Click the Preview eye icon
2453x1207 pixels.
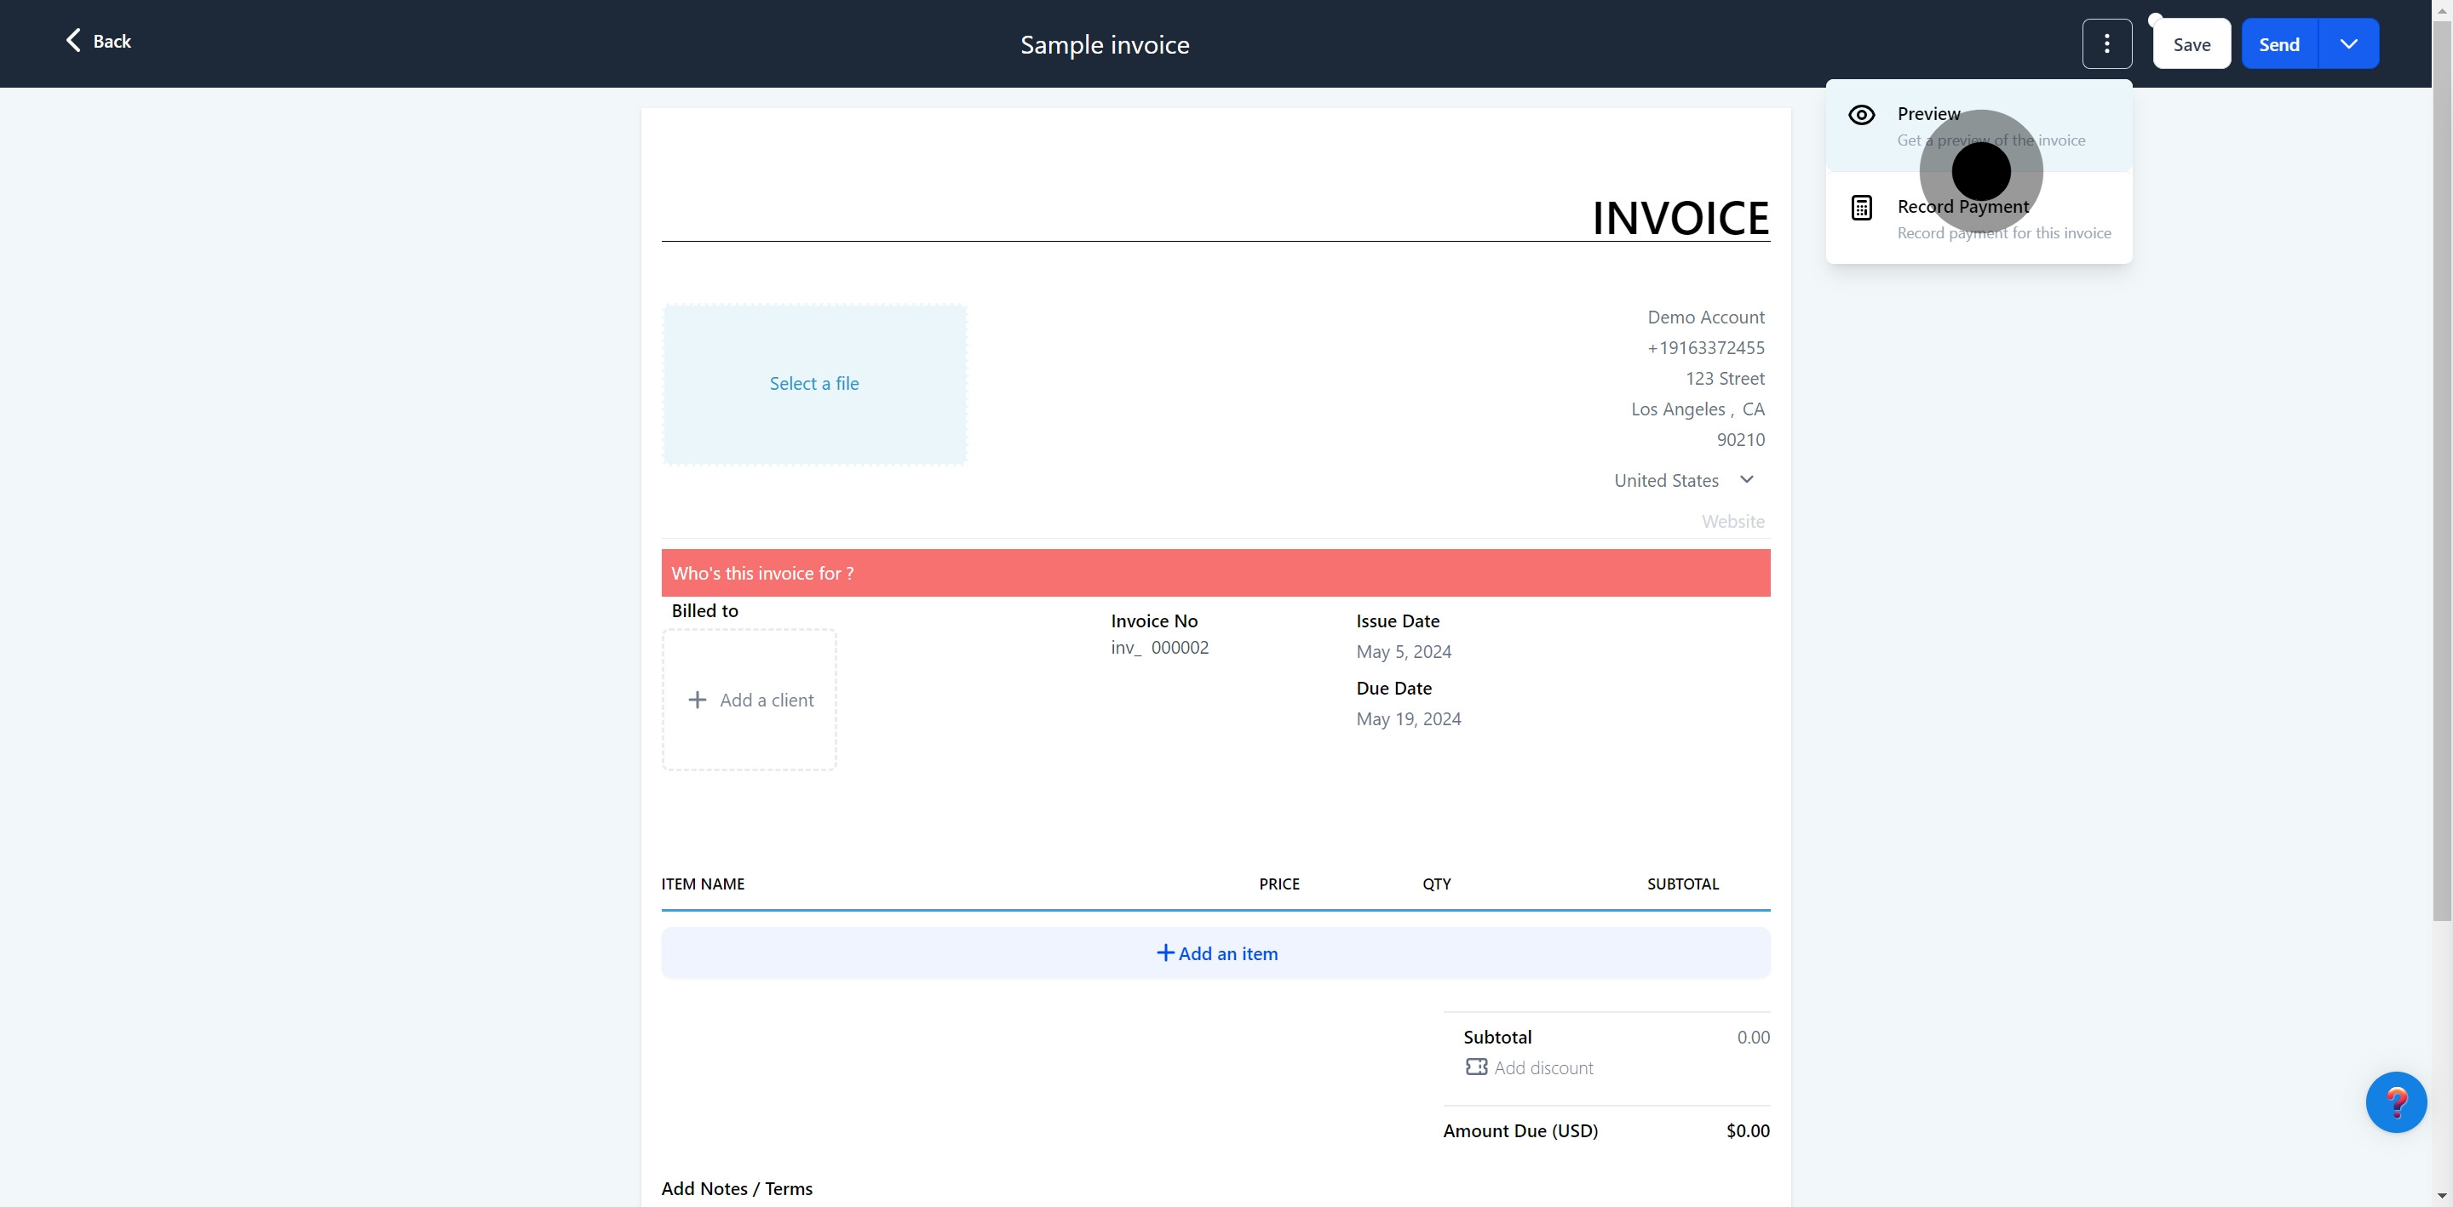(1861, 115)
